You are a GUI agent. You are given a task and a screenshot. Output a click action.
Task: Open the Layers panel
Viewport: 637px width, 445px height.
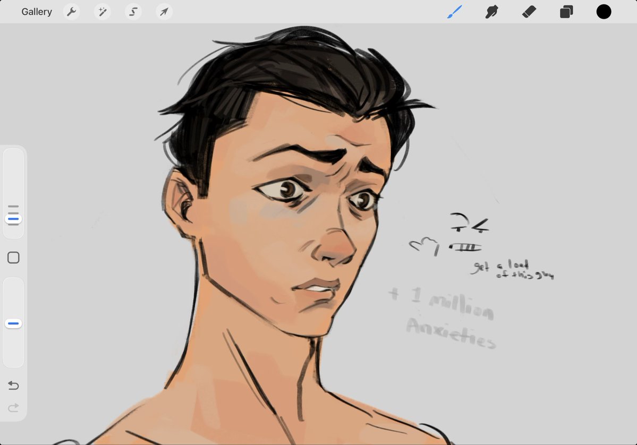click(x=566, y=11)
